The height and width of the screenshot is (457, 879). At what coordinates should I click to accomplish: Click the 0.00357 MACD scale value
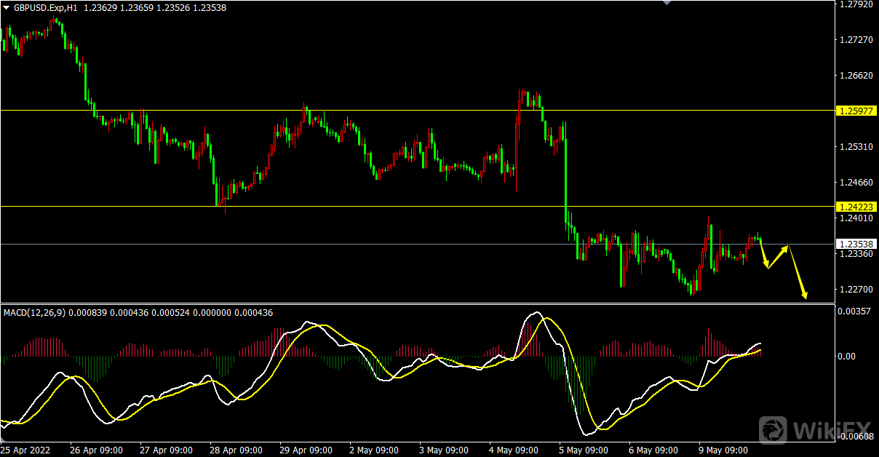pos(856,311)
